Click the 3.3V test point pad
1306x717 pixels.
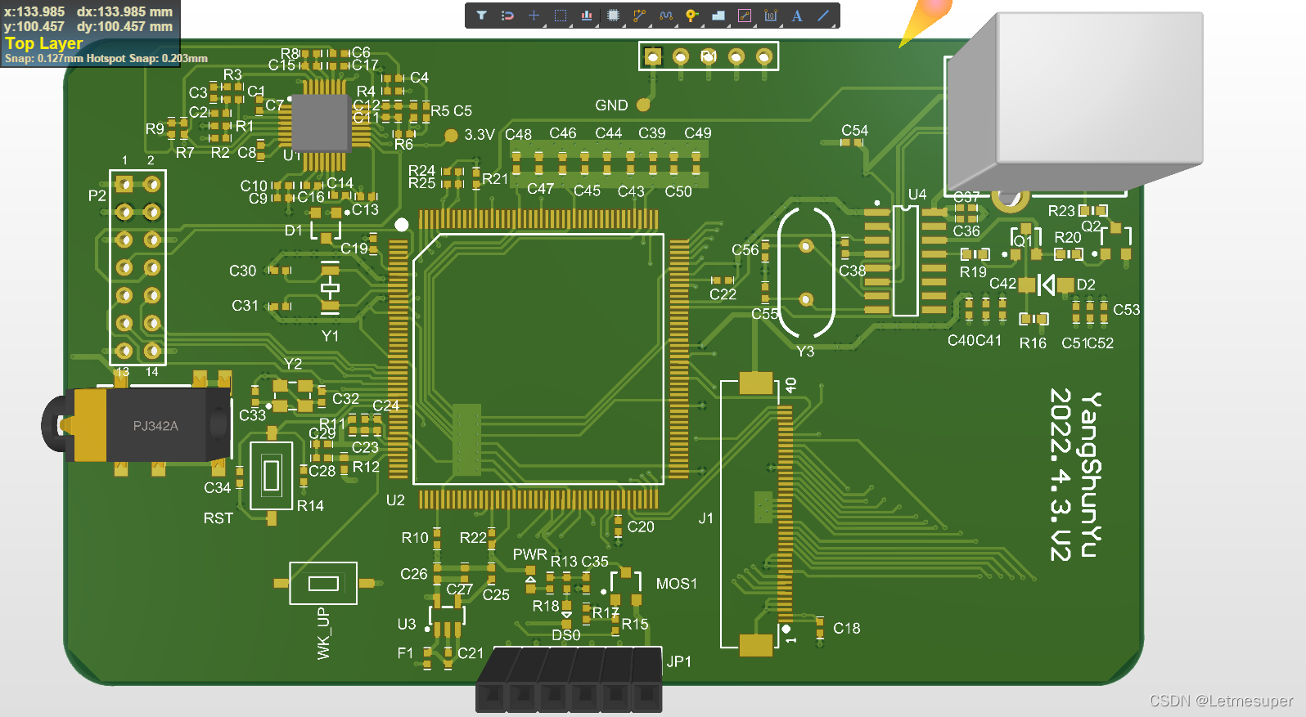pos(451,135)
